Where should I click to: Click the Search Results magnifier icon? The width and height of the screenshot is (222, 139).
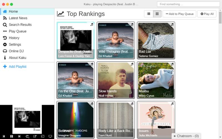pyautogui.click(x=5, y=25)
